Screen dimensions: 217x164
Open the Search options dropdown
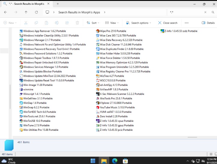click(139, 23)
